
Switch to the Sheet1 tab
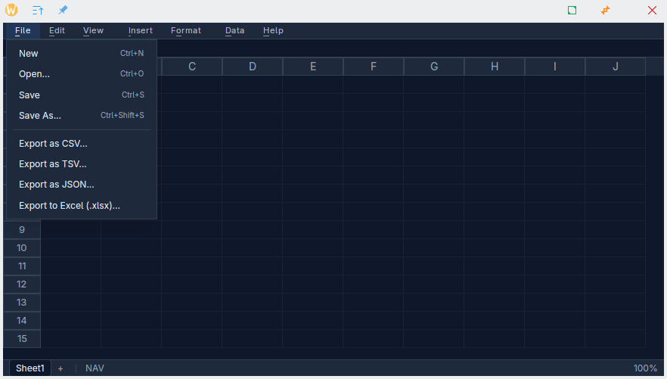coord(30,368)
